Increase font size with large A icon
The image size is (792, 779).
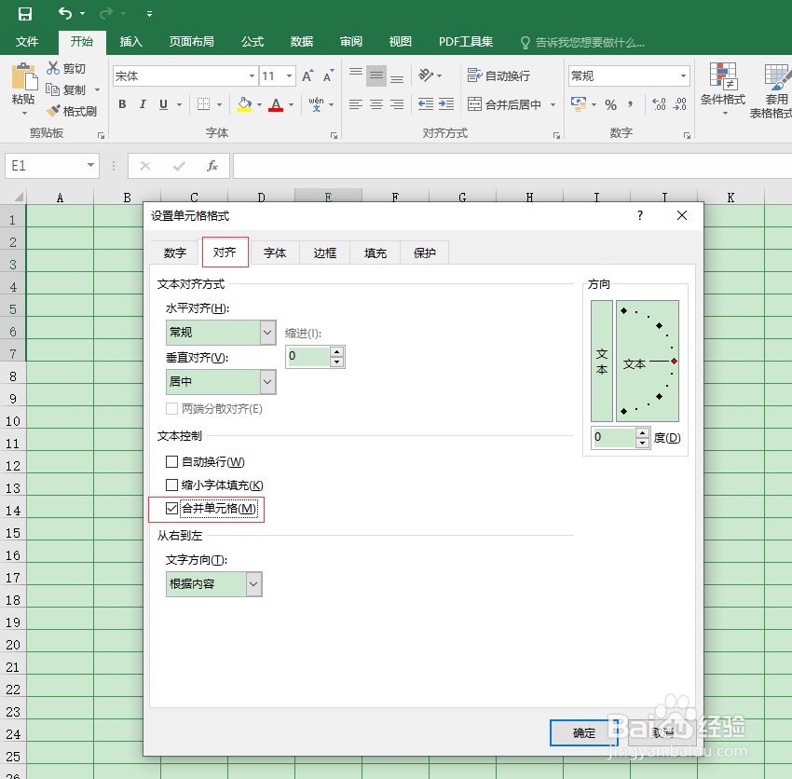(x=307, y=75)
